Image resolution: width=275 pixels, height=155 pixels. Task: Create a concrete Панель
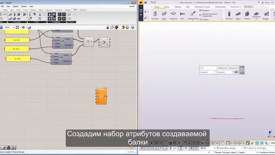[x=247, y=15]
